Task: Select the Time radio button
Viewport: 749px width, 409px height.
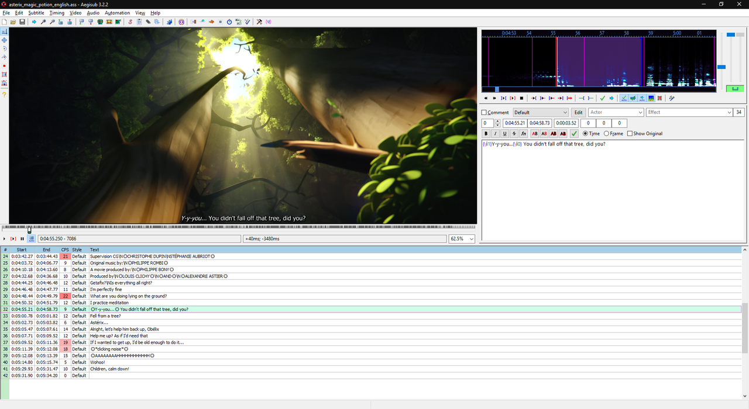Action: (x=586, y=133)
